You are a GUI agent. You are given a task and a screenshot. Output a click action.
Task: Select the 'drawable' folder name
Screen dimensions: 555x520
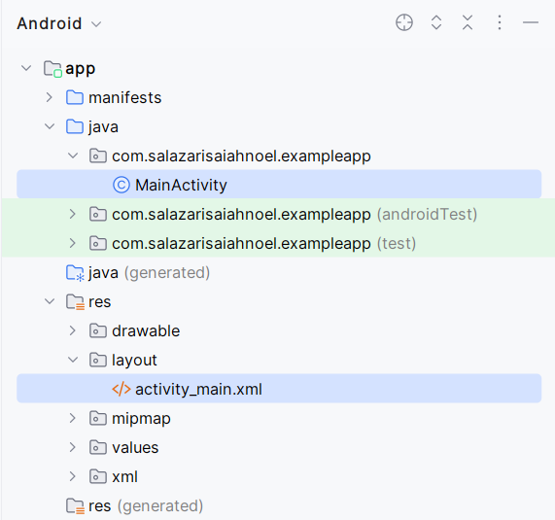(146, 331)
